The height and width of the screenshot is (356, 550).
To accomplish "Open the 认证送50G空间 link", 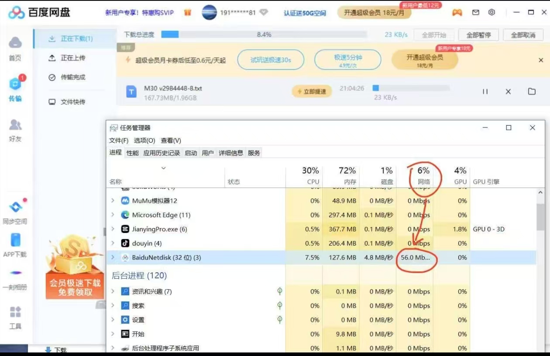I will click(305, 13).
